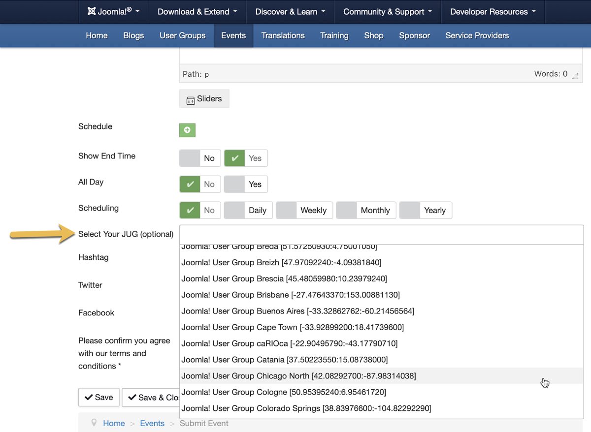The height and width of the screenshot is (432, 591).
Task: Expand Community & Support dropdown
Action: point(387,12)
